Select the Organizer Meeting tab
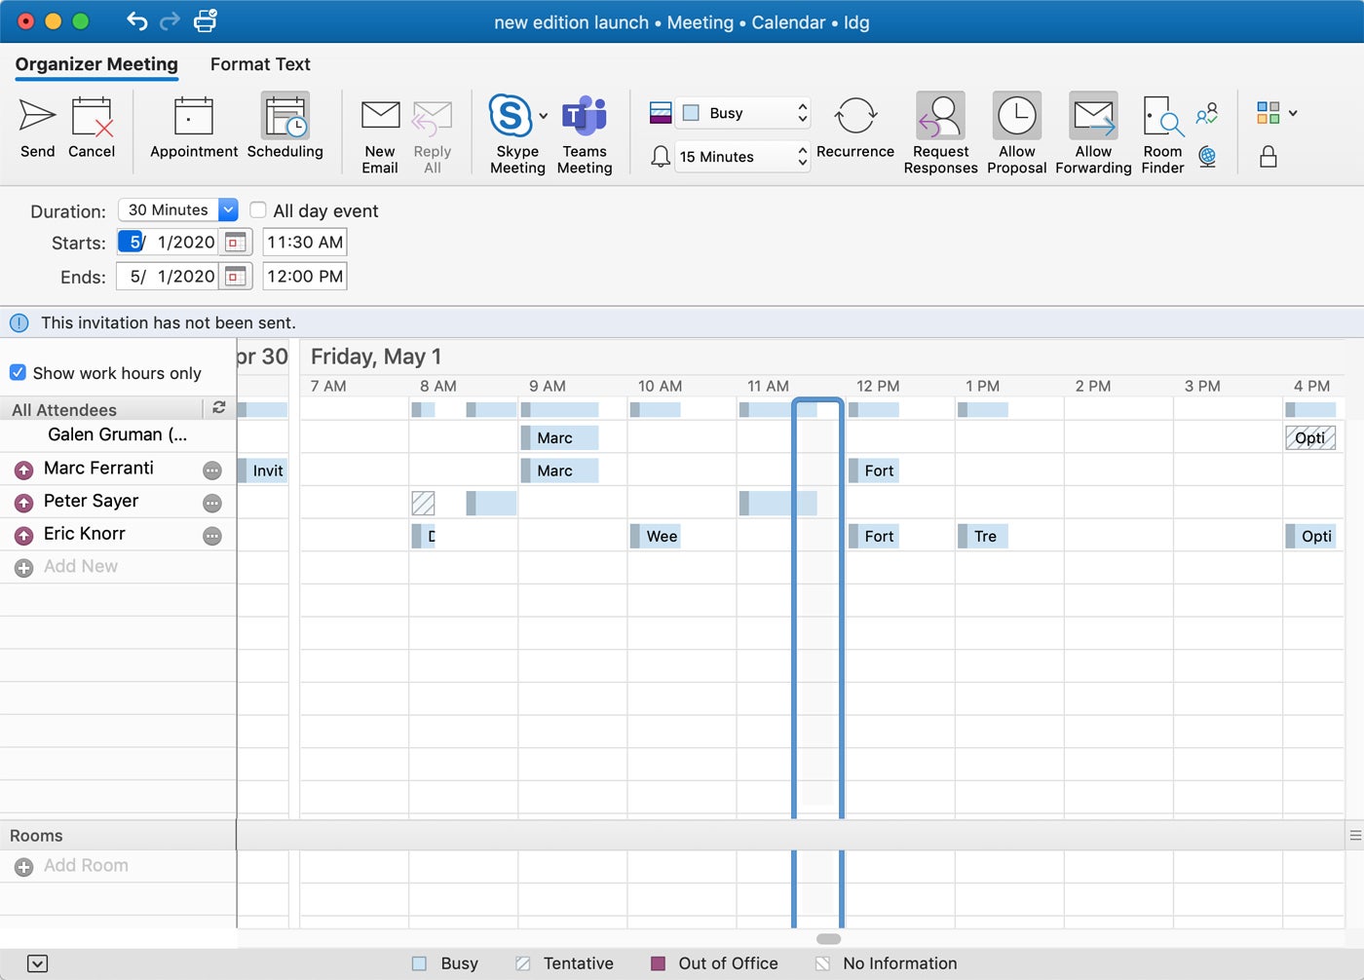1364x980 pixels. point(96,64)
